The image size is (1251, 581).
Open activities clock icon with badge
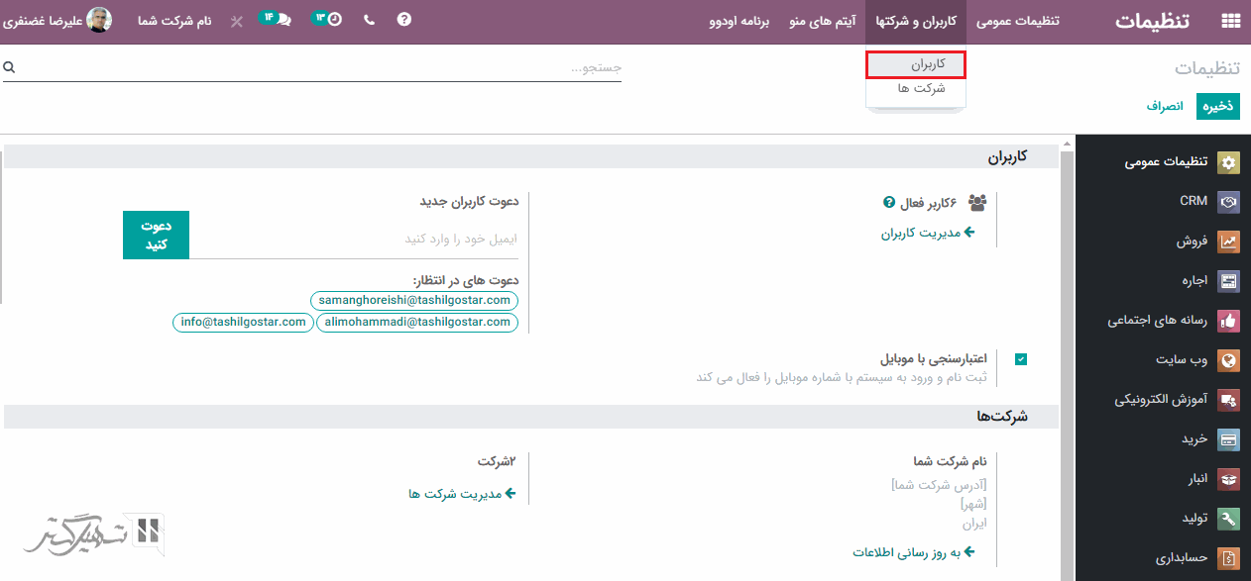(x=326, y=19)
